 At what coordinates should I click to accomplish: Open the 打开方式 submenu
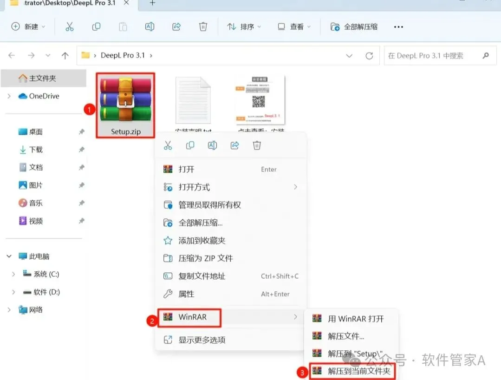click(x=231, y=187)
